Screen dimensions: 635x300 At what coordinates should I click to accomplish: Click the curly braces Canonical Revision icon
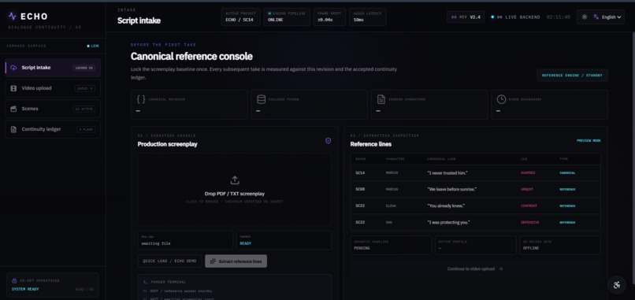coord(140,99)
